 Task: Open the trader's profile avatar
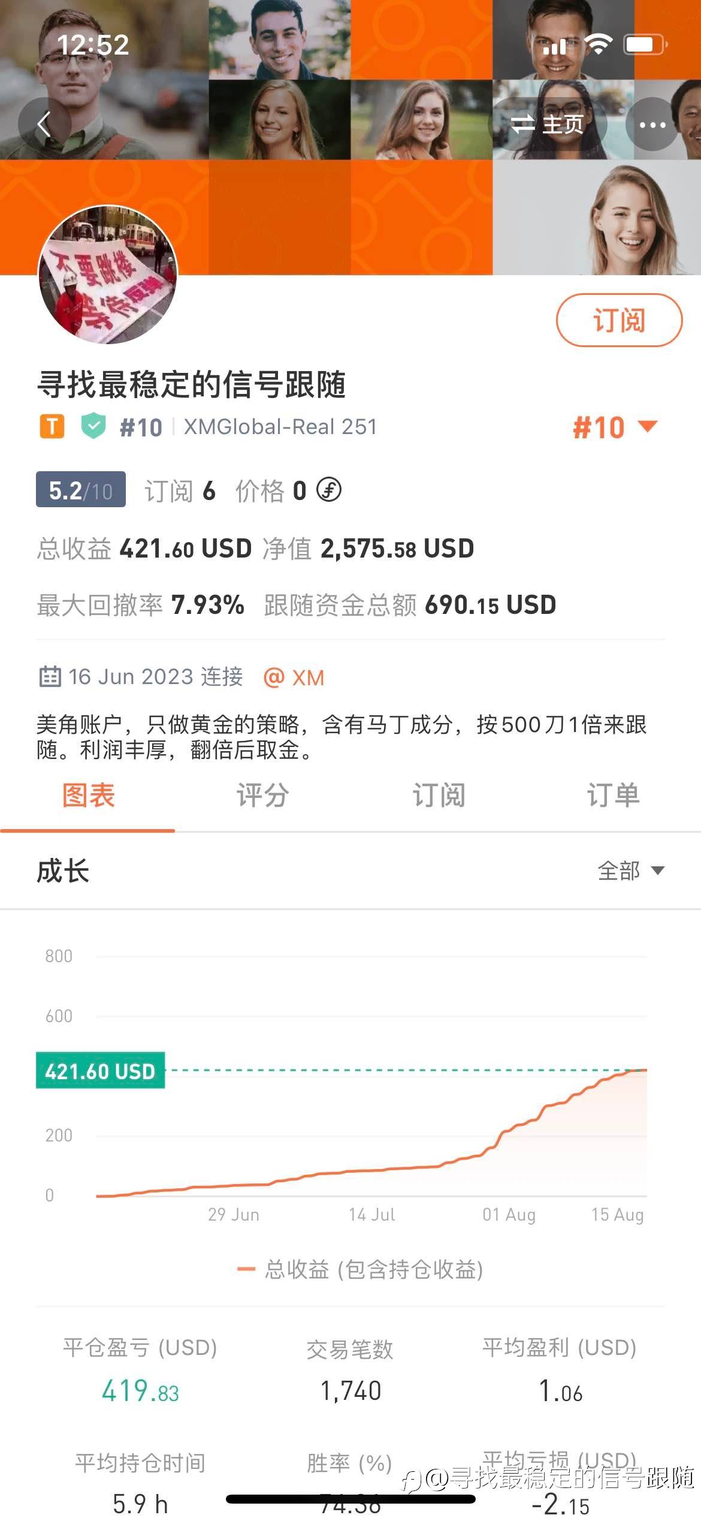point(108,275)
